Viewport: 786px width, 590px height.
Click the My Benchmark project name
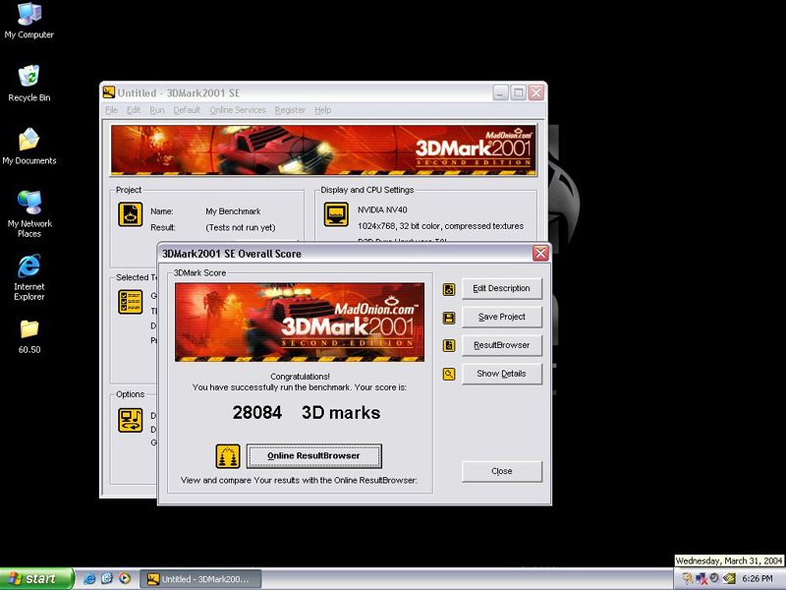(x=233, y=211)
